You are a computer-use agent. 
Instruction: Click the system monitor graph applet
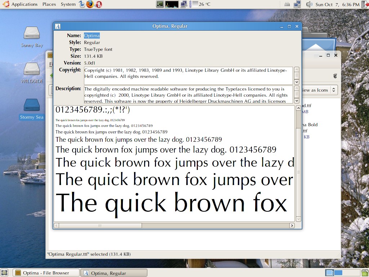pos(172,4)
